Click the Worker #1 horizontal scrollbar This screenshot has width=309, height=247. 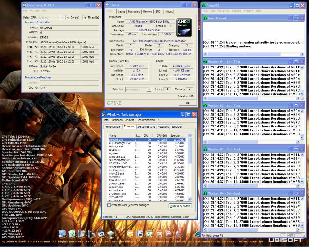tap(252, 98)
